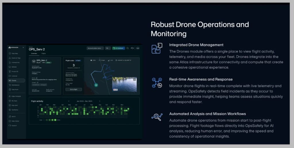This screenshot has height=148, width=294.
Task: Click the OpsSafety incidents count 3
Action: (74, 65)
